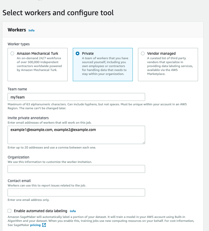Open Info link beside automated data labeling

click(73, 211)
